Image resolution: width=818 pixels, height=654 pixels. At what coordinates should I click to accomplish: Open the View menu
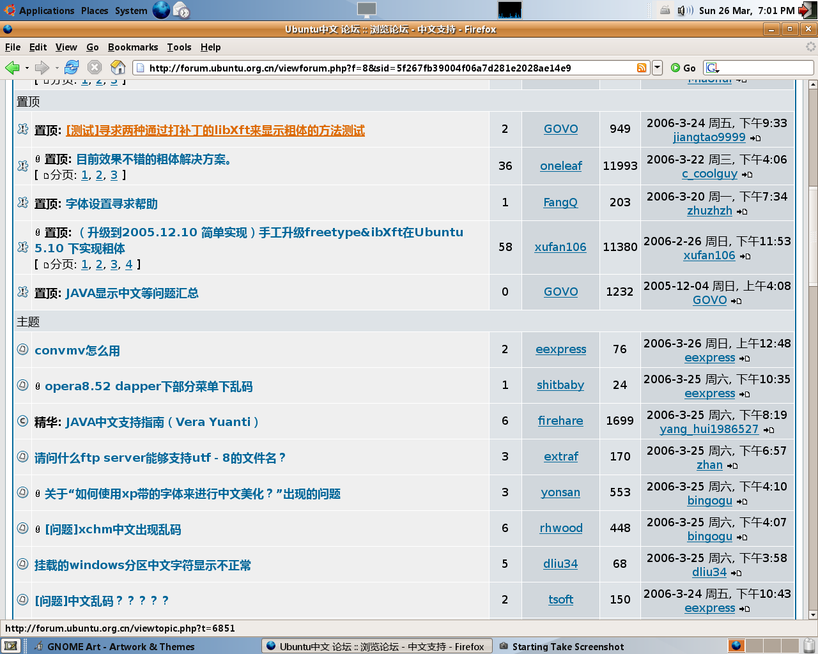tap(66, 47)
